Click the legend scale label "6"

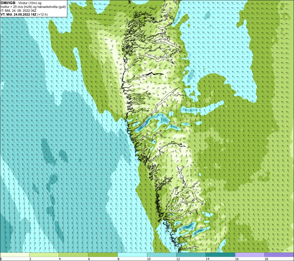[89, 259]
